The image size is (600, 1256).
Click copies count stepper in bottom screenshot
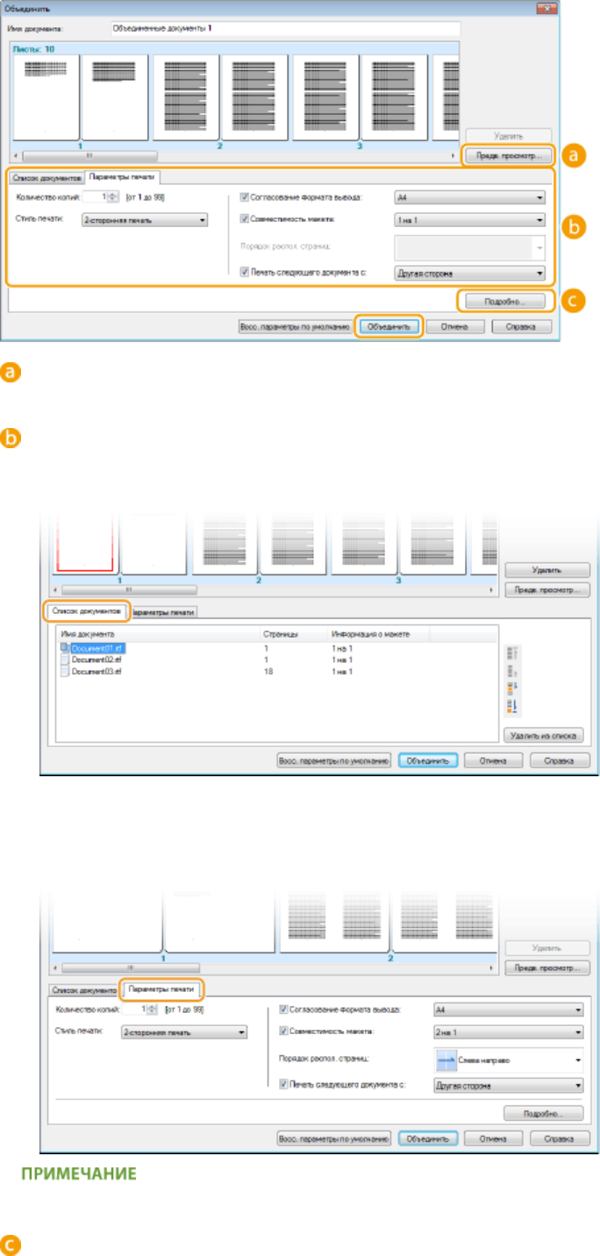point(152,1010)
